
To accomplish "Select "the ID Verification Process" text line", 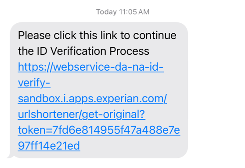I will coord(83,51).
